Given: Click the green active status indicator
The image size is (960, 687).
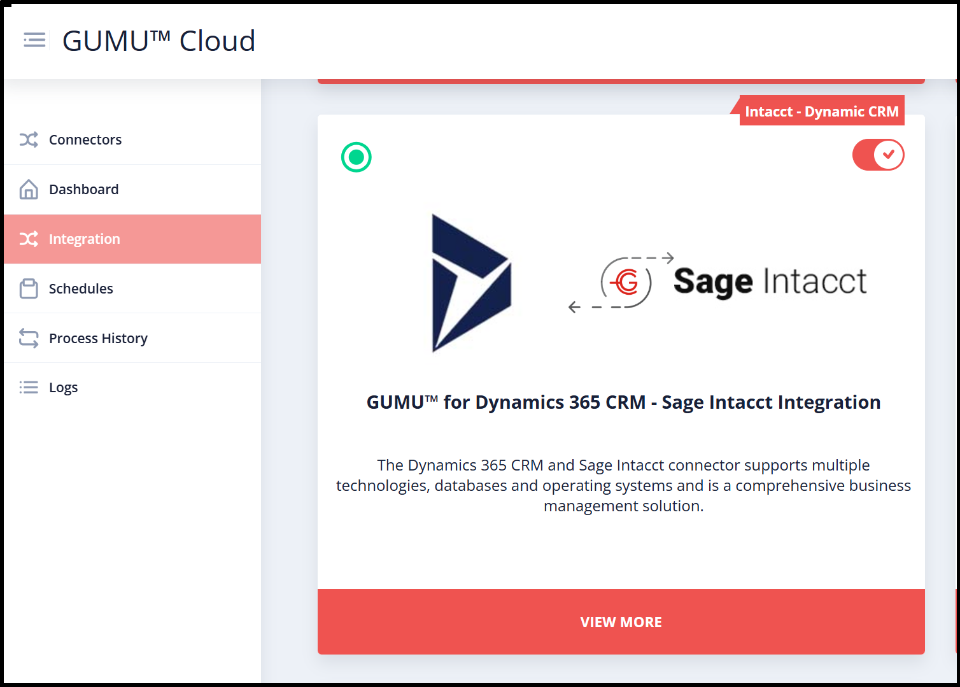Looking at the screenshot, I should point(356,157).
